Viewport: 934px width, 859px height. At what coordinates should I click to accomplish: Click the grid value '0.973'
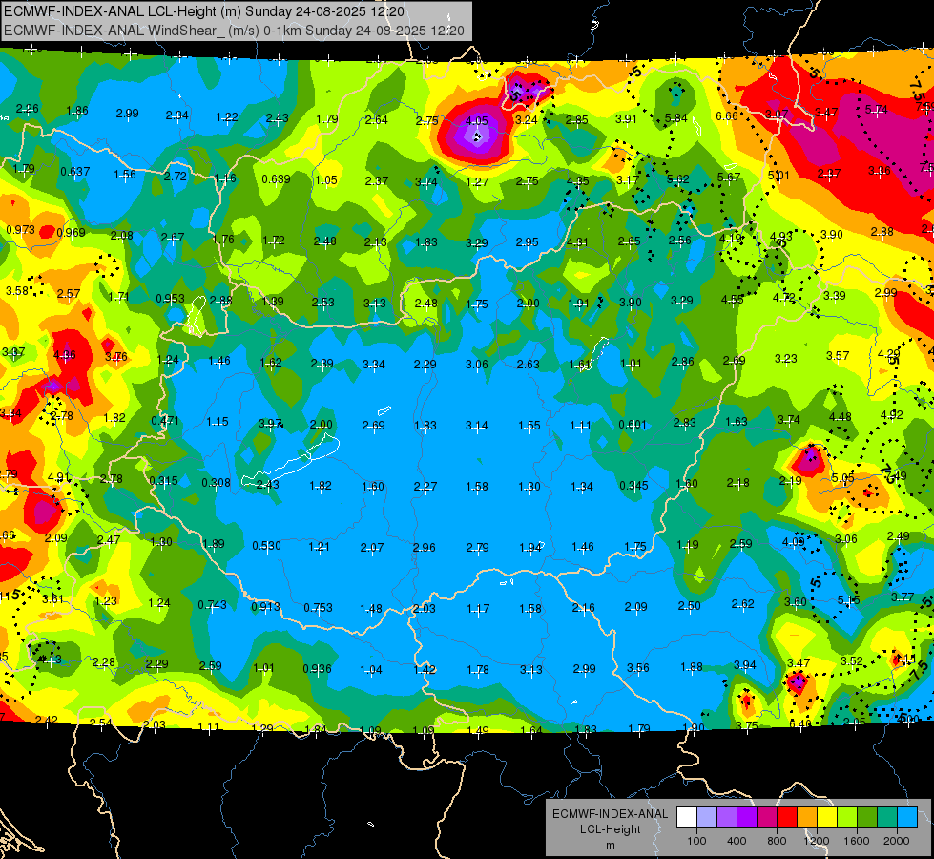[x=20, y=229]
